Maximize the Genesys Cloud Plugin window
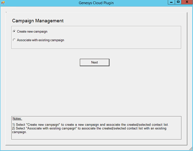The image size is (193, 151). 178,2
